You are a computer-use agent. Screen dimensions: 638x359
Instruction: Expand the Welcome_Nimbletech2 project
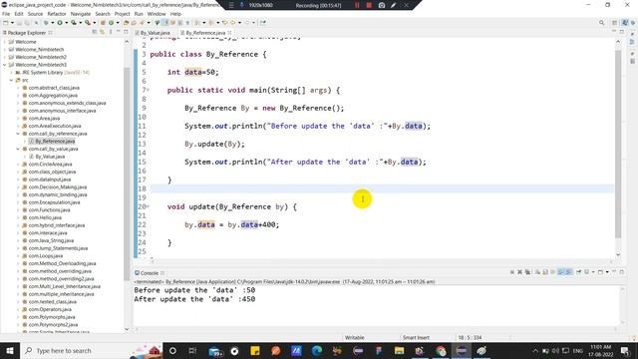4,57
